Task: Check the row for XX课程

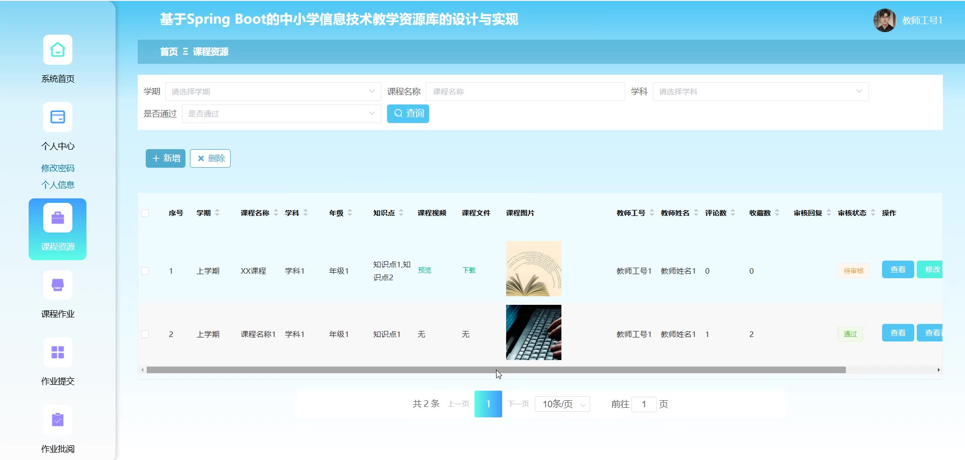Action: (145, 271)
